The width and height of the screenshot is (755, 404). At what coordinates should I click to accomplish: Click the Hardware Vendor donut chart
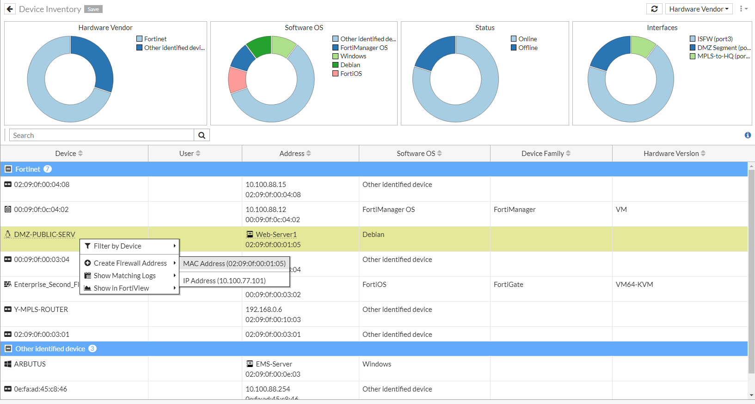pos(70,79)
